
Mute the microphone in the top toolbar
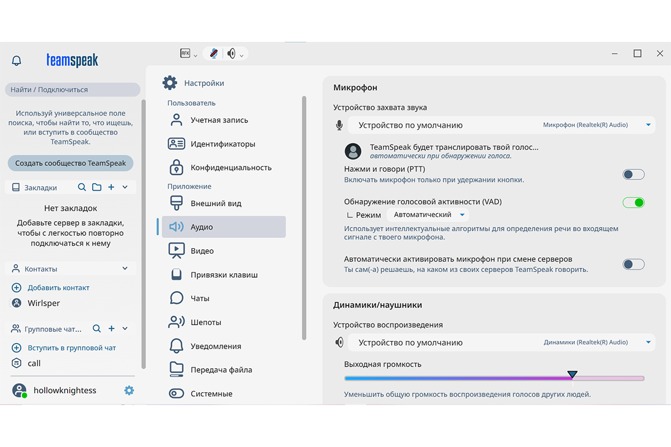214,53
